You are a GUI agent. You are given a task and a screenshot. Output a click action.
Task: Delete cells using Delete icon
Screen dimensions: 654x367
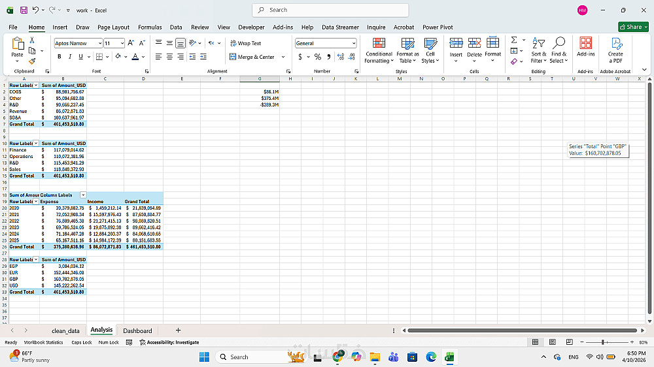[x=474, y=43]
